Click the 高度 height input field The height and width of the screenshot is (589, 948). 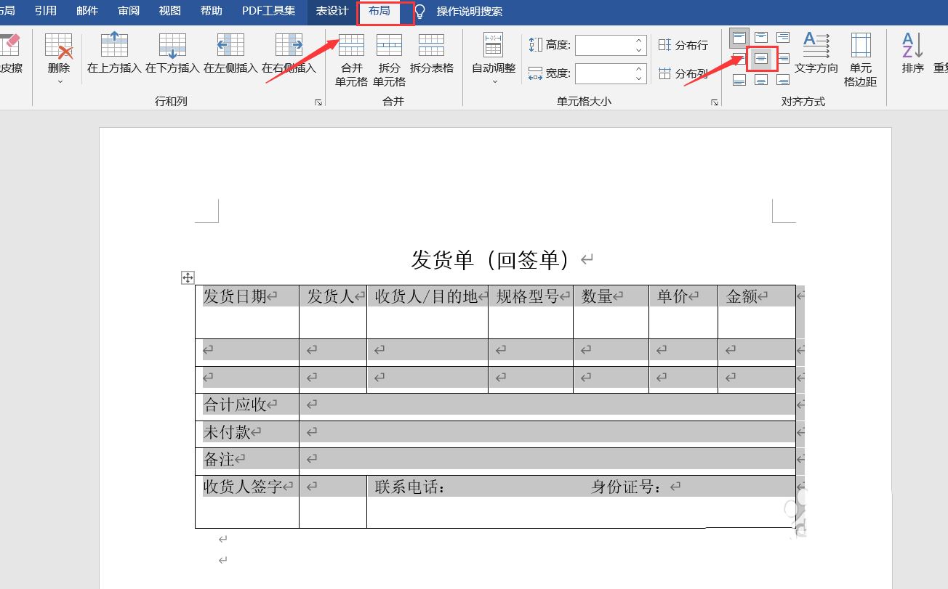click(604, 45)
